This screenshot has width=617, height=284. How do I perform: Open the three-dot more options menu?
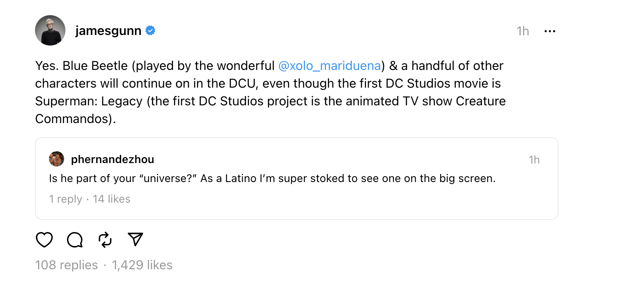[x=549, y=31]
